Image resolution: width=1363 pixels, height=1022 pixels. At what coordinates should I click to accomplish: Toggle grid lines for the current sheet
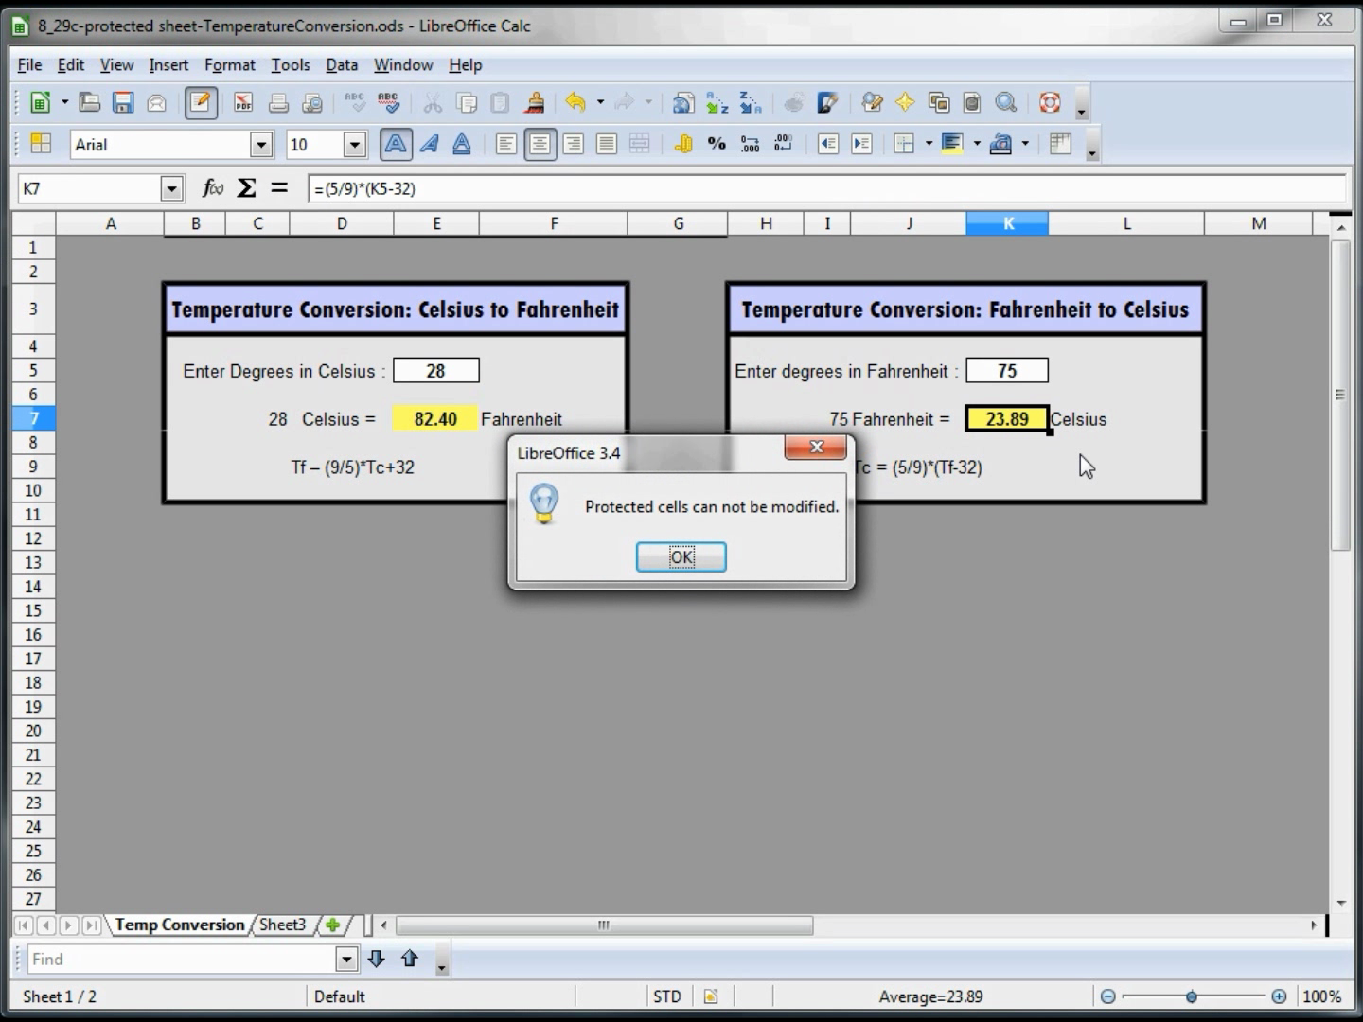pyautogui.click(x=1060, y=144)
